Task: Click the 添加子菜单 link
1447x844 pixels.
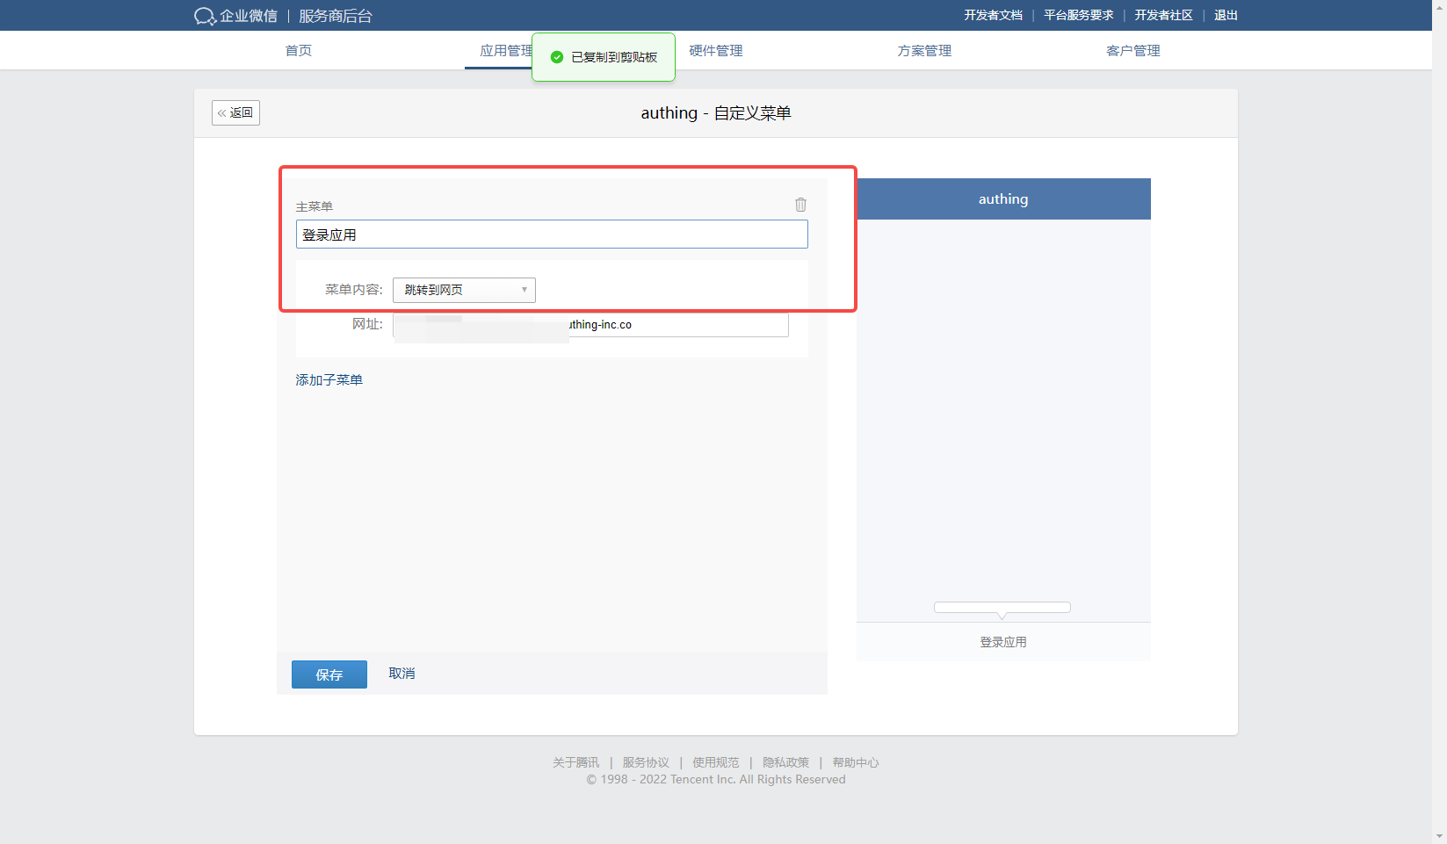Action: tap(329, 379)
